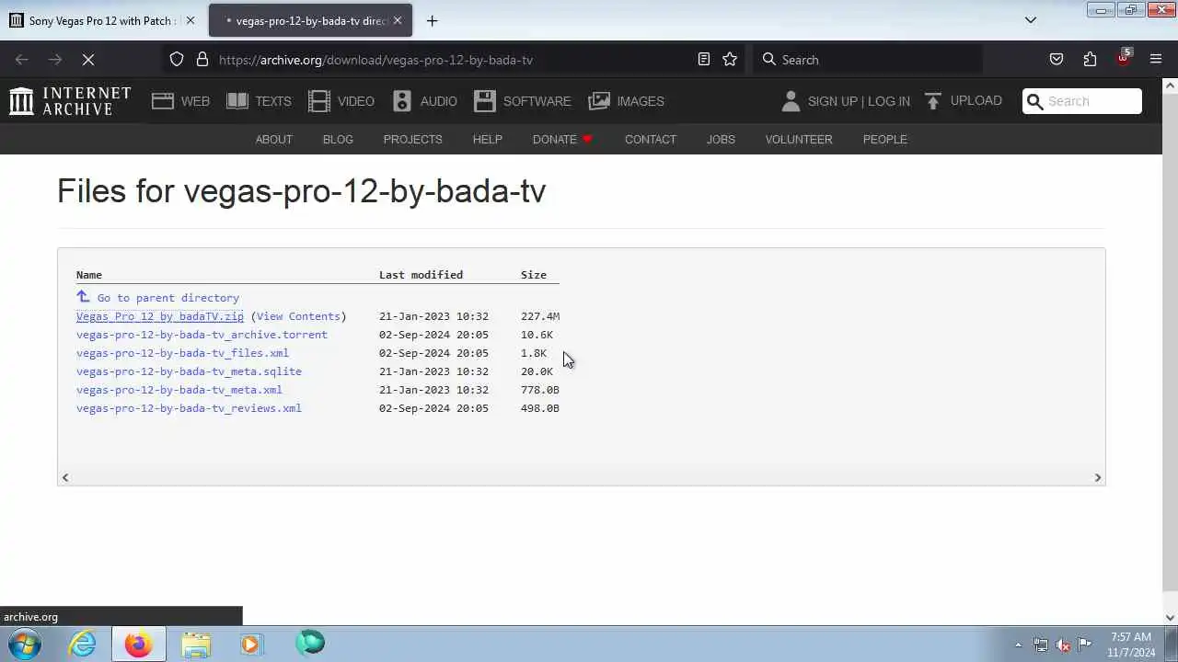
Task: Open the ABOUT menu item
Action: (x=274, y=140)
